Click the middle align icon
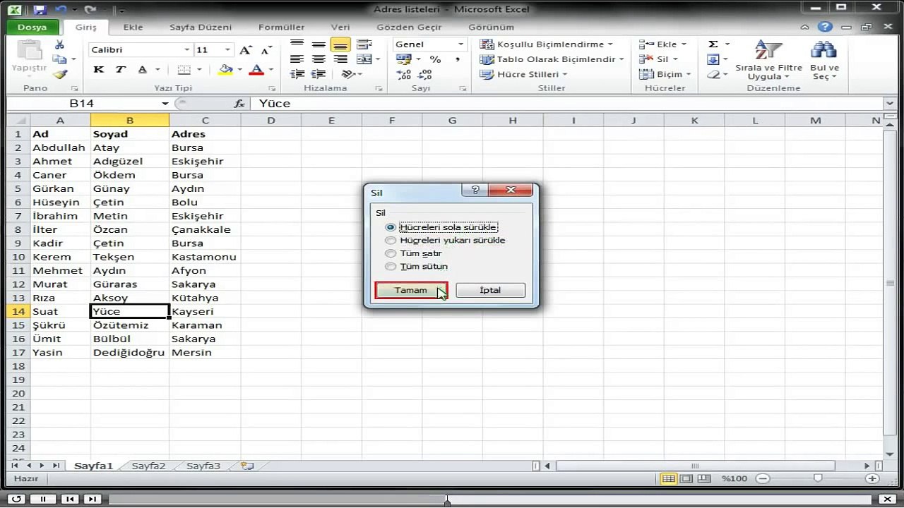This screenshot has height=508, width=904. tap(319, 44)
